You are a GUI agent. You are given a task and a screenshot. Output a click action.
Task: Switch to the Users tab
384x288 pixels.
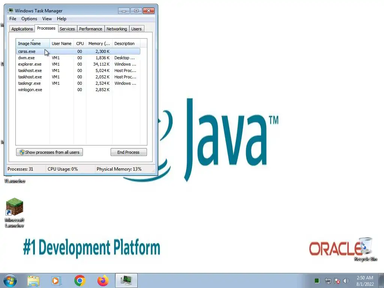click(136, 29)
